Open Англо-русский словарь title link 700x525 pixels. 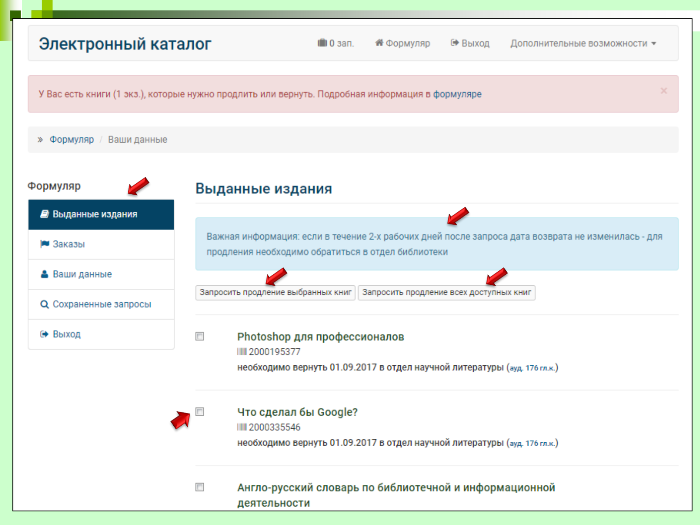pyautogui.click(x=396, y=495)
